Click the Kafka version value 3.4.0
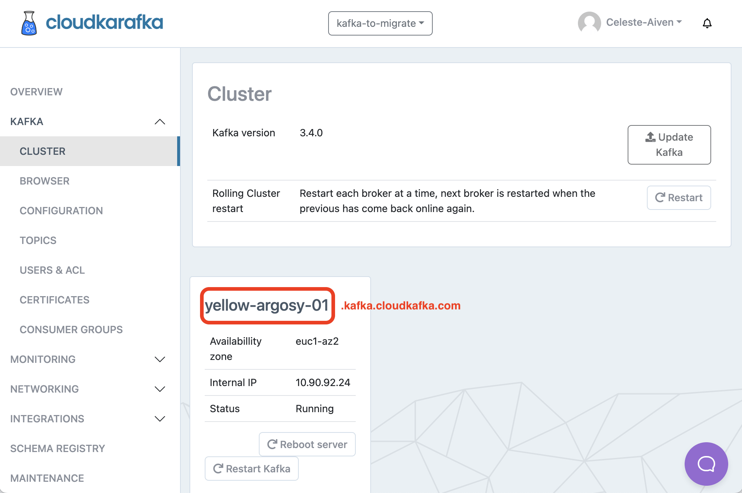This screenshot has width=742, height=493. (311, 133)
